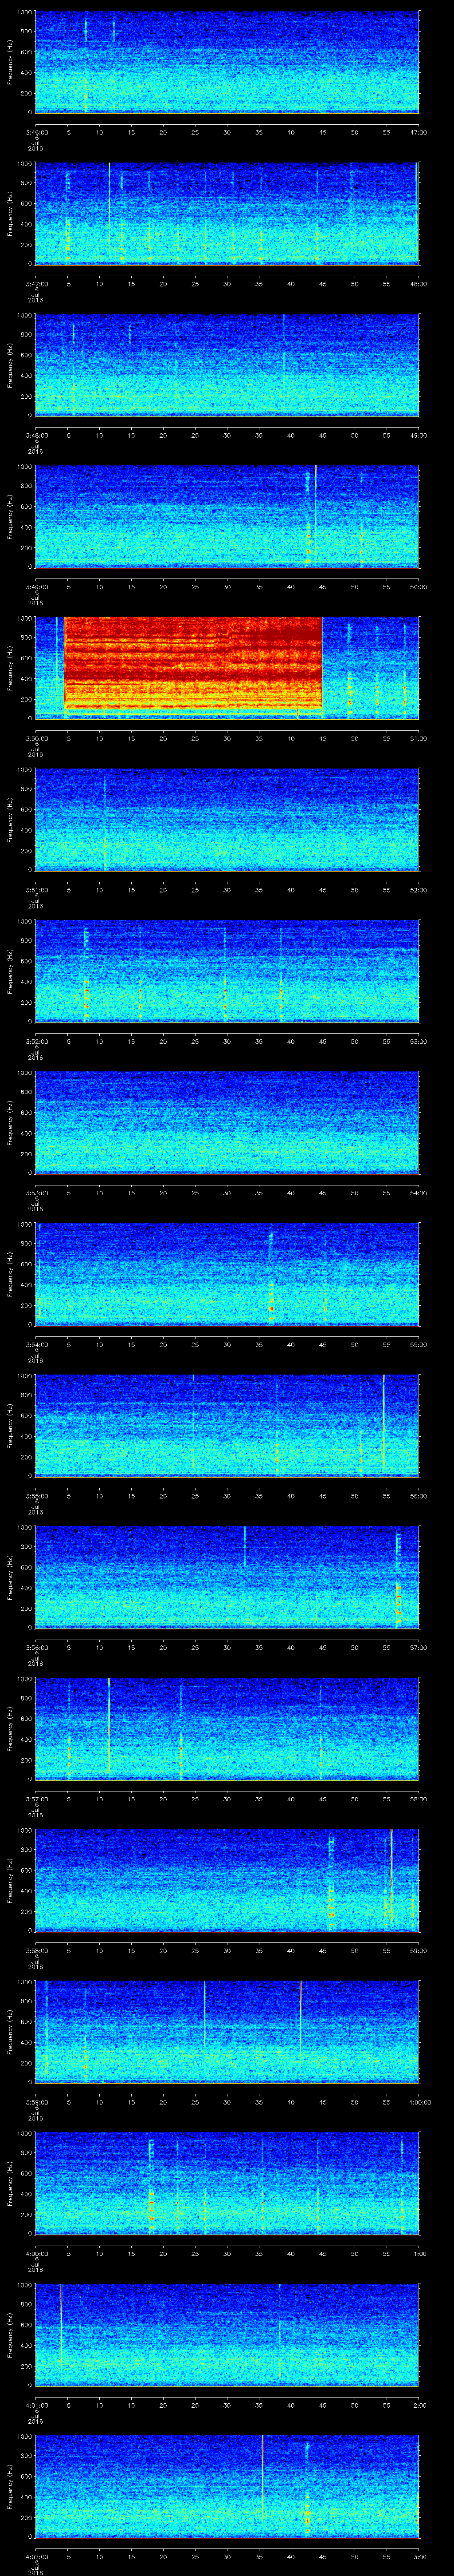Image resolution: width=454 pixels, height=2576 pixels.
Task: Click the 2:00 end label of the 4:01:00 panel
Action: [x=419, y=2404]
